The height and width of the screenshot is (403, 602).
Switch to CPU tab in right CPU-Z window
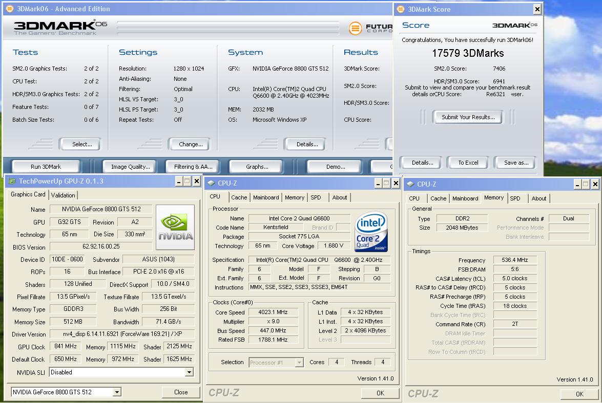[414, 198]
